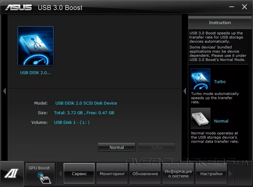The height and width of the screenshot is (187, 253).
Task: Click the ASUS logo in title bar
Action: click(x=19, y=7)
